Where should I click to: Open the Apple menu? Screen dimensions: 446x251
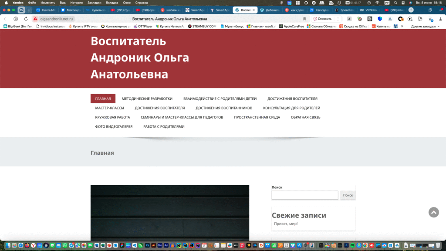point(6,3)
